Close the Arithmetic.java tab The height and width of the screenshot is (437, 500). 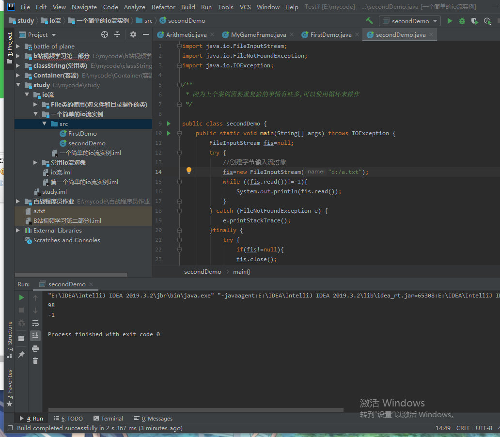212,34
